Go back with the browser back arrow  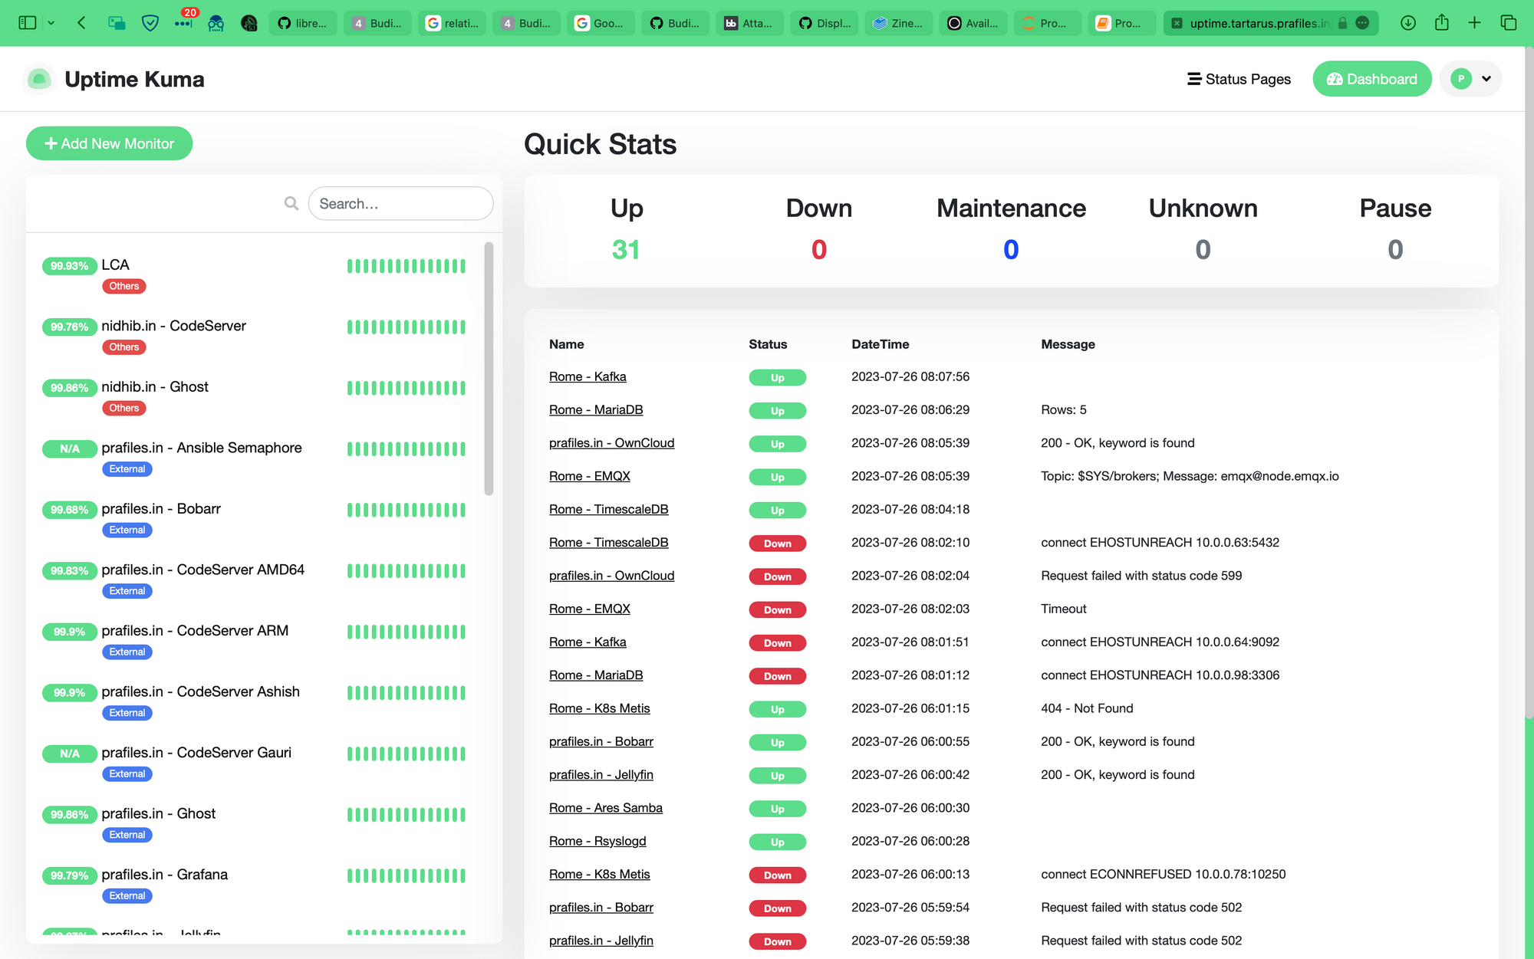coord(81,23)
